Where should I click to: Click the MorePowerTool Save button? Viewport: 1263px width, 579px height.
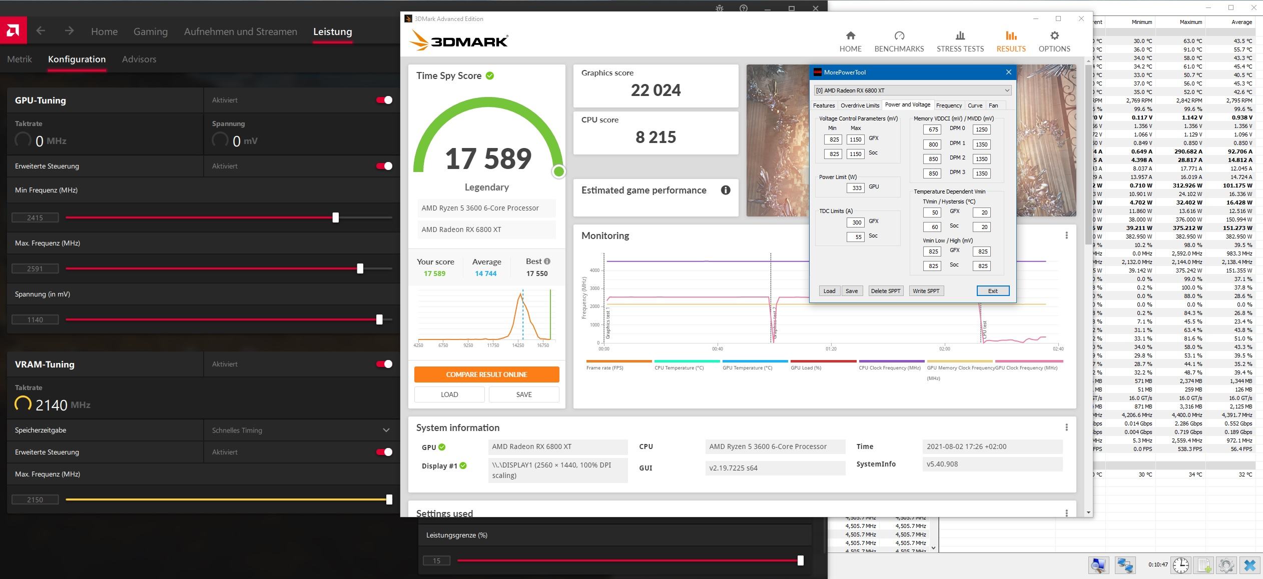coord(851,291)
